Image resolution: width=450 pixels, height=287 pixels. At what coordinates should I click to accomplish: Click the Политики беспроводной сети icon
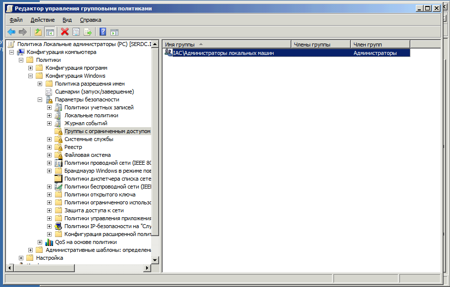[58, 187]
